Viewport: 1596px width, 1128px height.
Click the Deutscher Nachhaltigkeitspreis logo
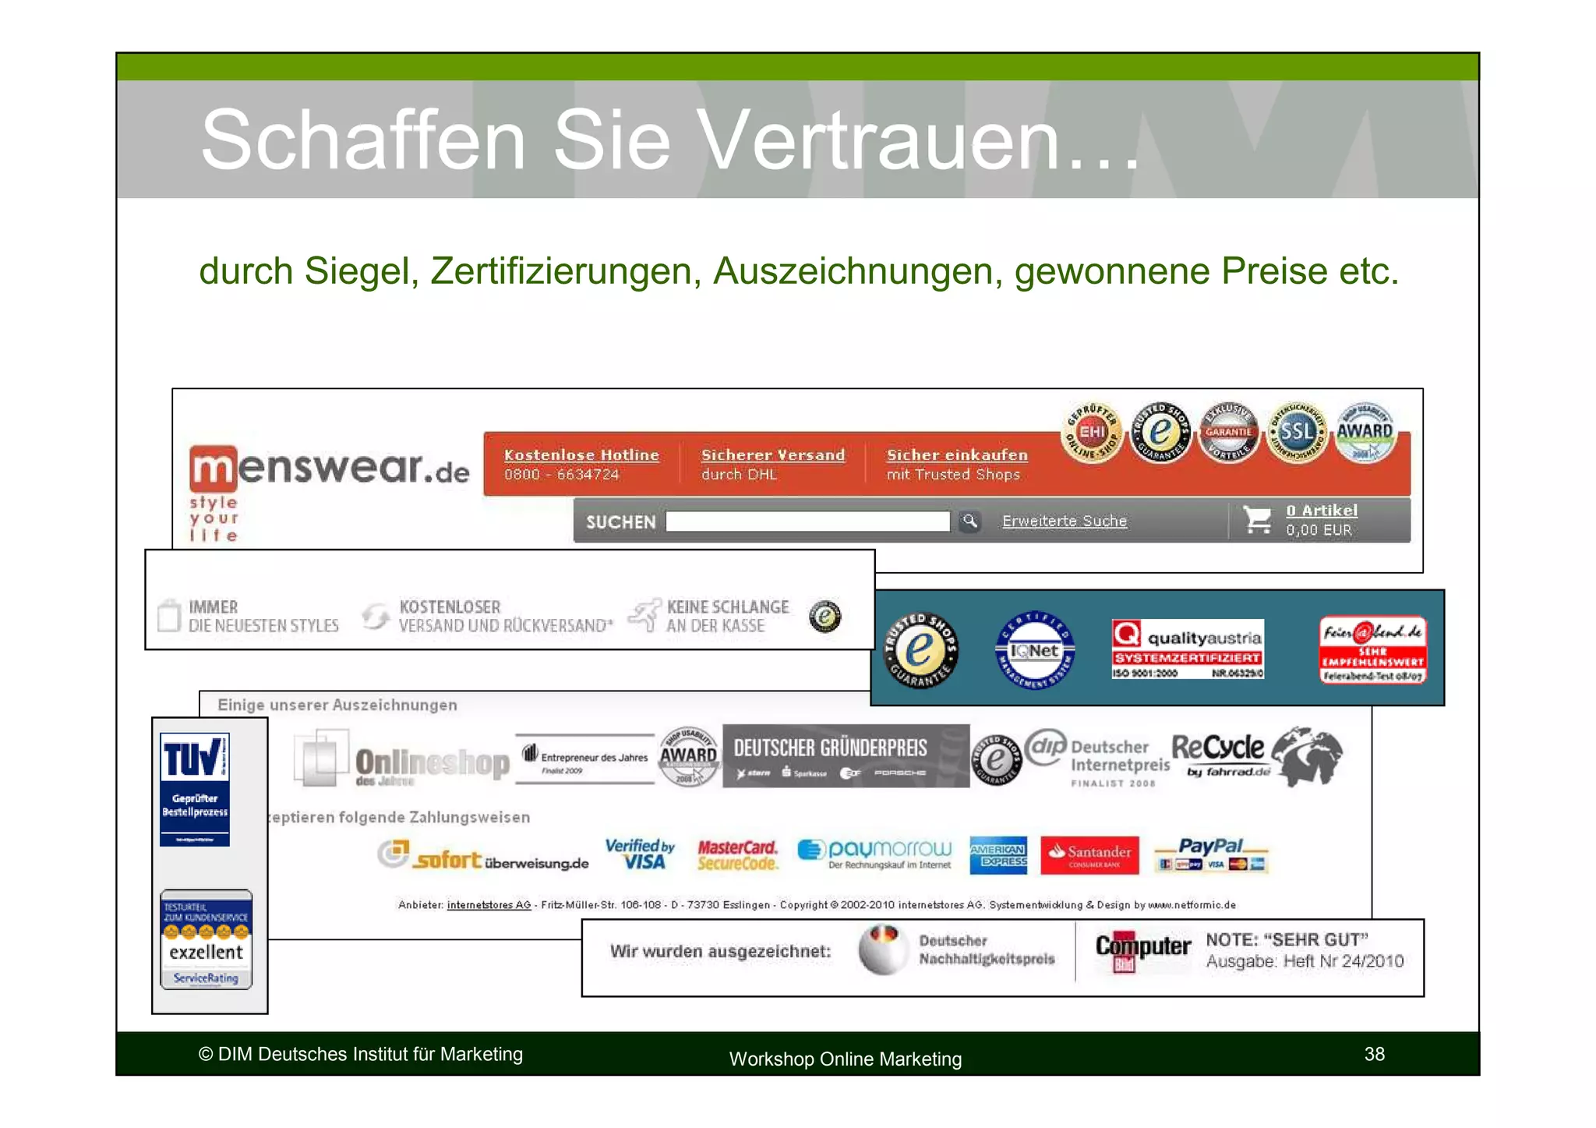point(957,949)
